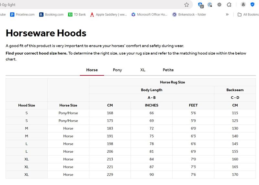Switch to the XL size tab

(x=143, y=70)
